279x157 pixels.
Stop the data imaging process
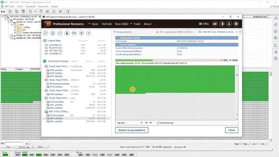pyautogui.click(x=224, y=60)
